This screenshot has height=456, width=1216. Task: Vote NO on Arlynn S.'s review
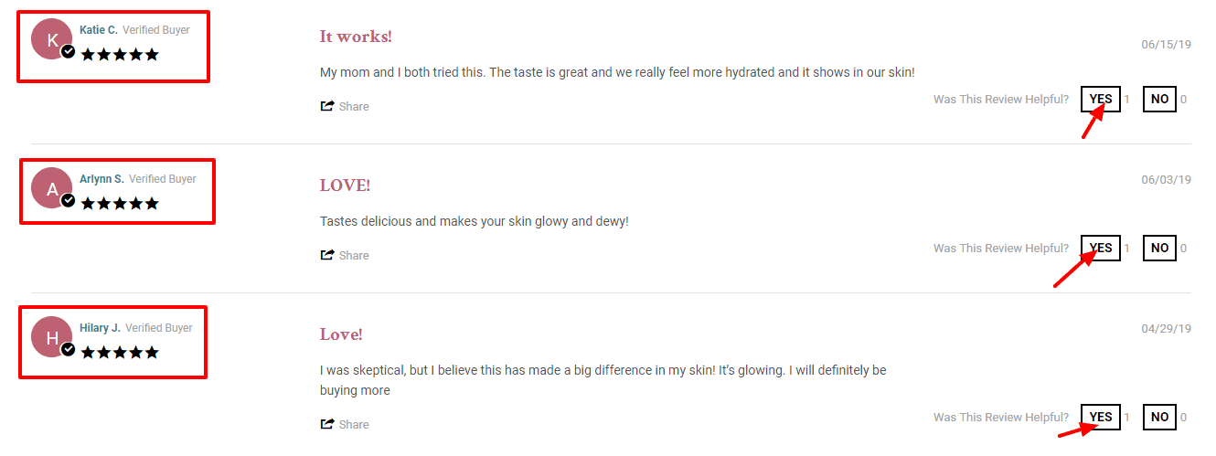tap(1159, 248)
